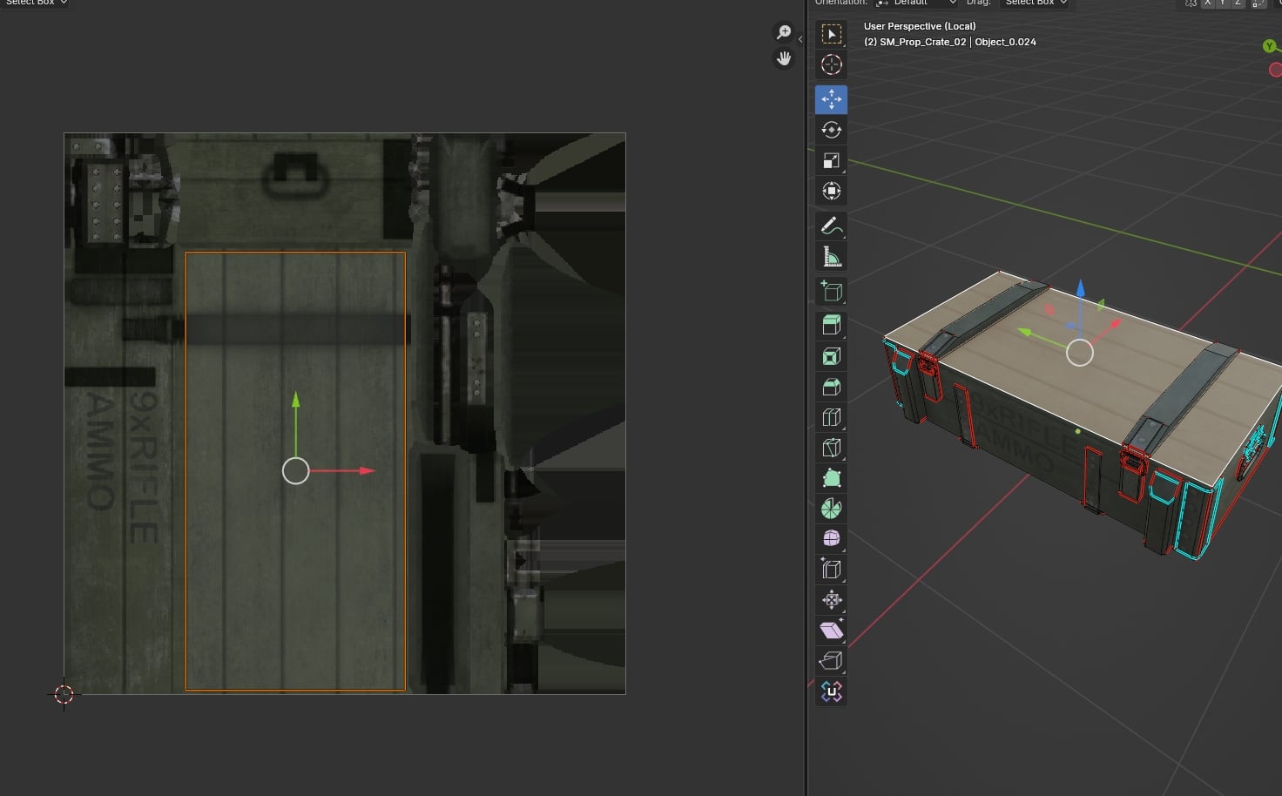Select the Measure tool
The height and width of the screenshot is (796, 1282).
[831, 257]
